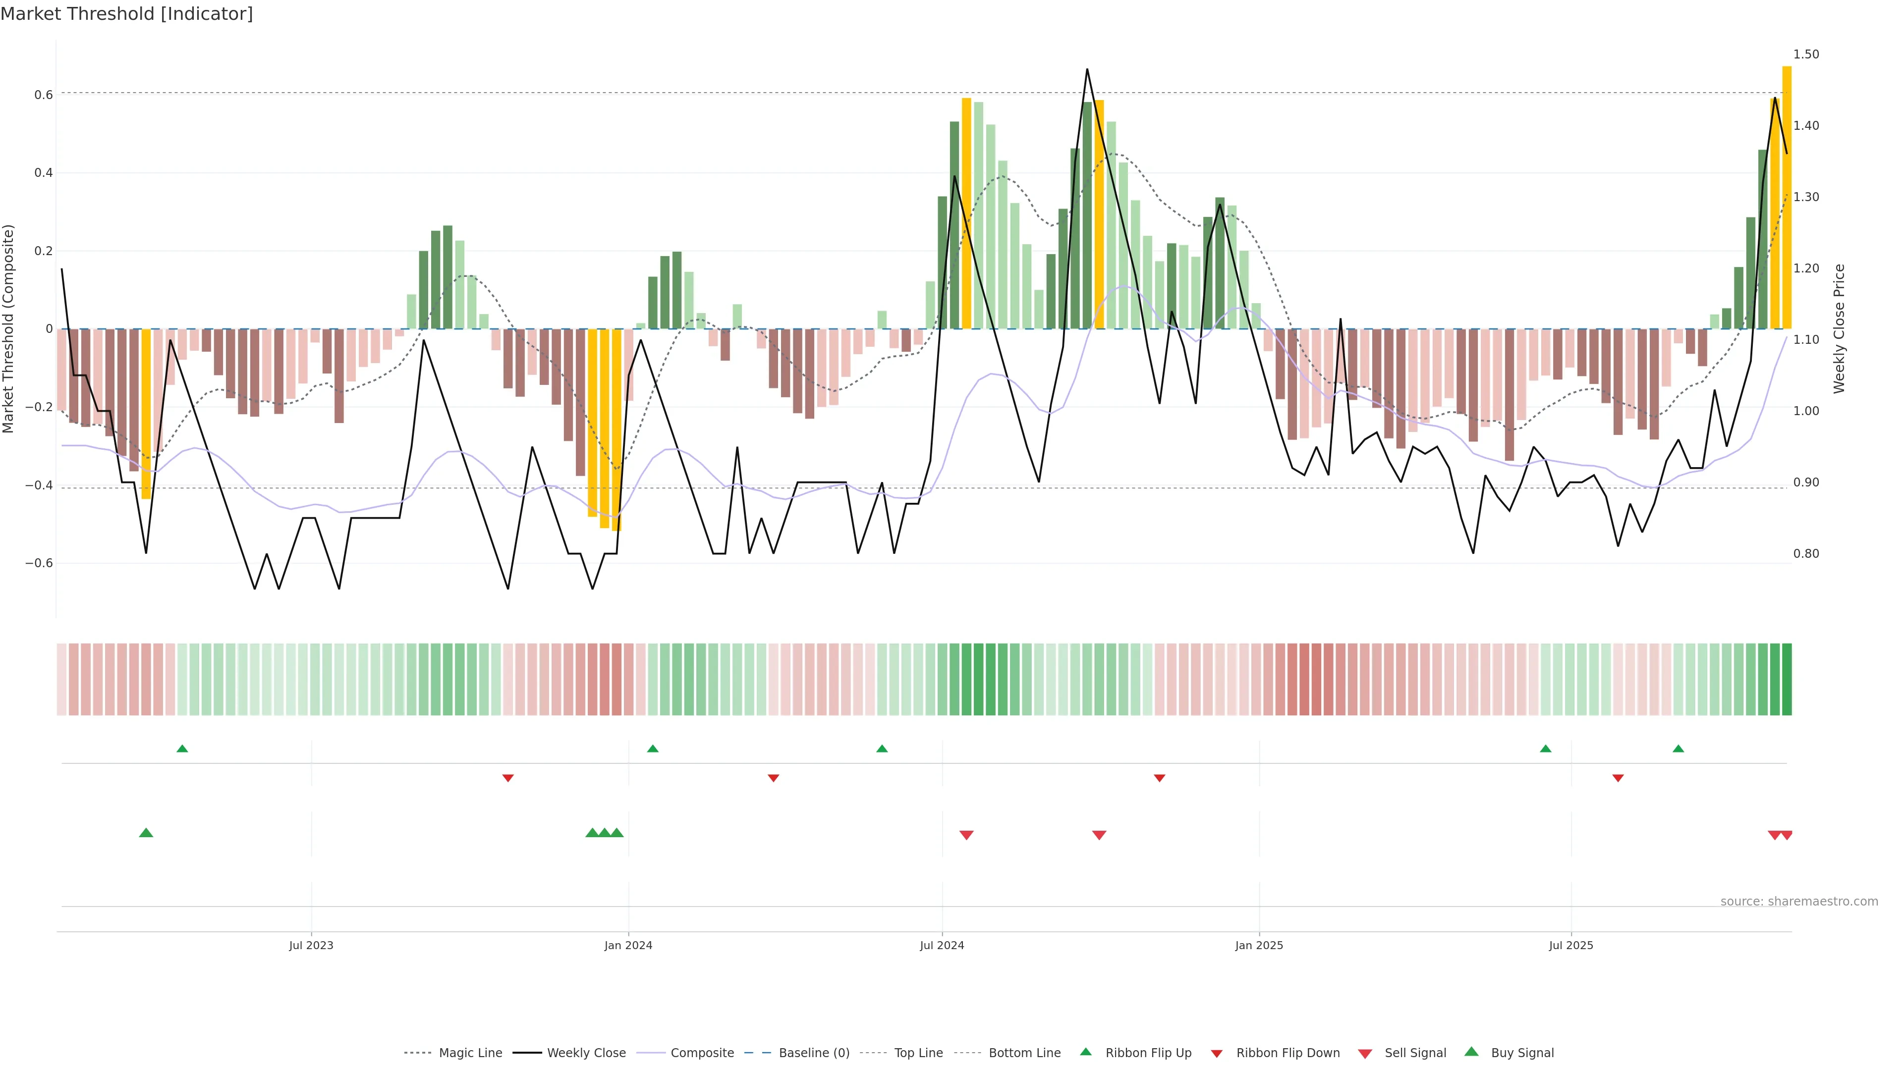The width and height of the screenshot is (1903, 1070).
Task: Click the sell signal marker after Jul 2024
Action: [966, 835]
